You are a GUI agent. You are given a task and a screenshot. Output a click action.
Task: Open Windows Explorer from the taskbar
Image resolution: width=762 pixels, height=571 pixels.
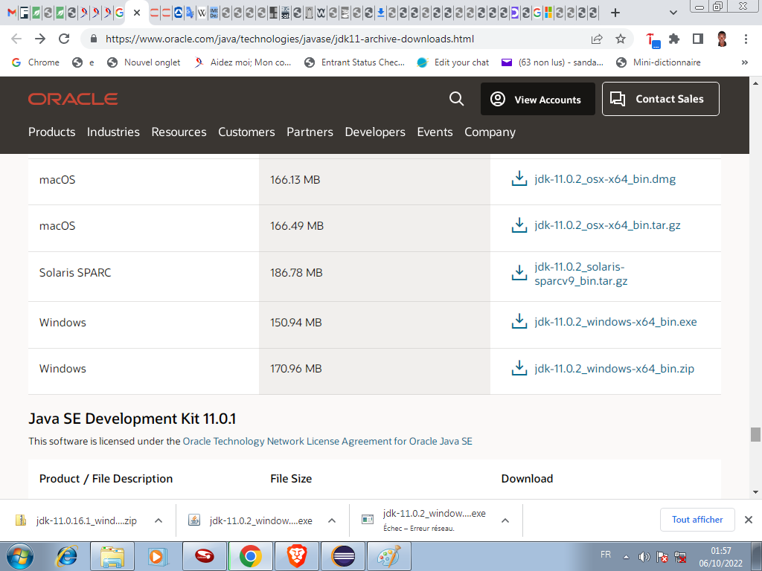pos(113,556)
